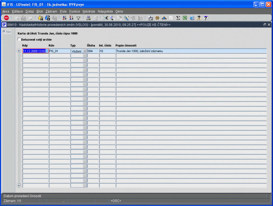Click scroll up arrow of records list

coord(19,51)
